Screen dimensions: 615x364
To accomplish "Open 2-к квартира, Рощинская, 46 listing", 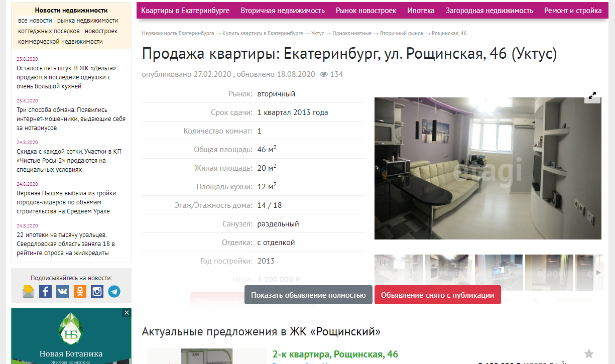I will [x=335, y=354].
